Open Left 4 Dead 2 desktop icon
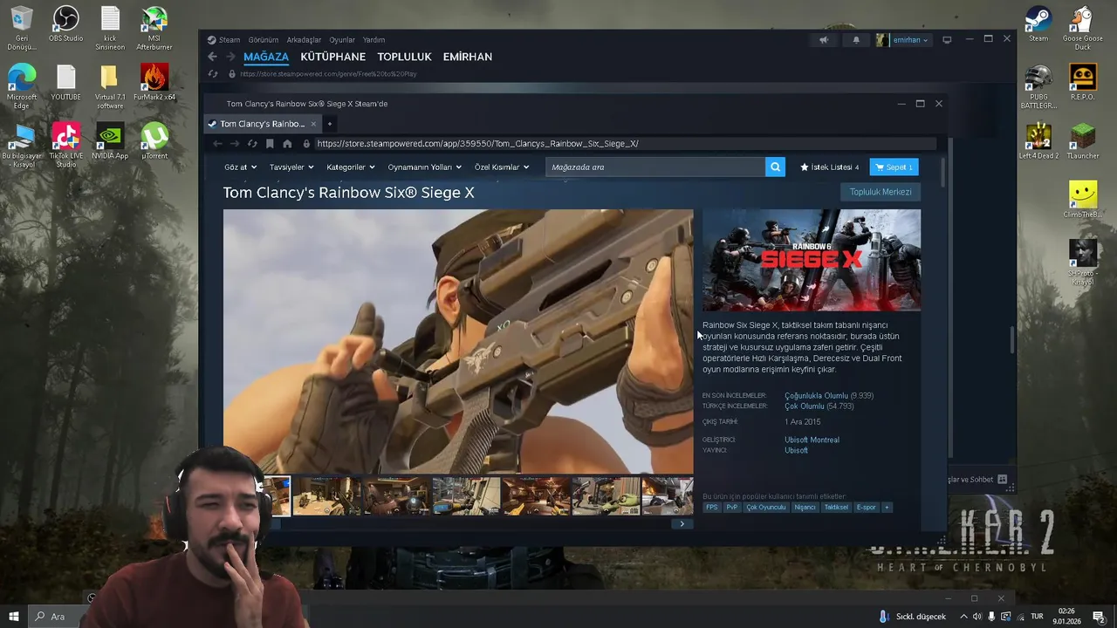 pyautogui.click(x=1038, y=140)
